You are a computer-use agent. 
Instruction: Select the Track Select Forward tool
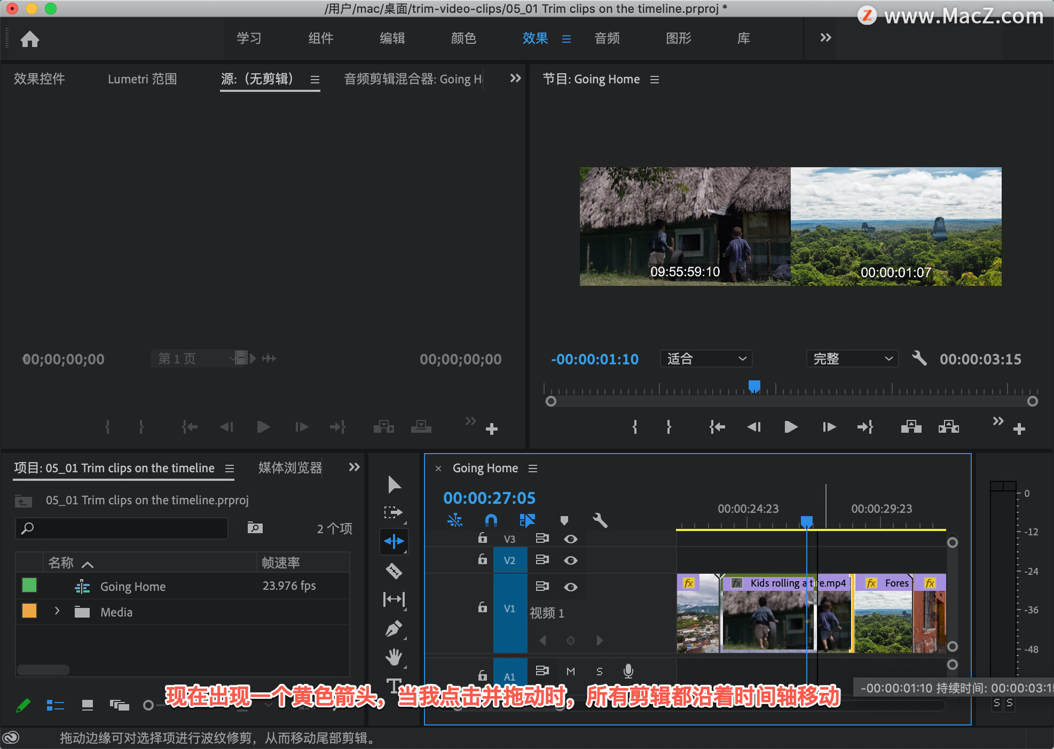(393, 512)
